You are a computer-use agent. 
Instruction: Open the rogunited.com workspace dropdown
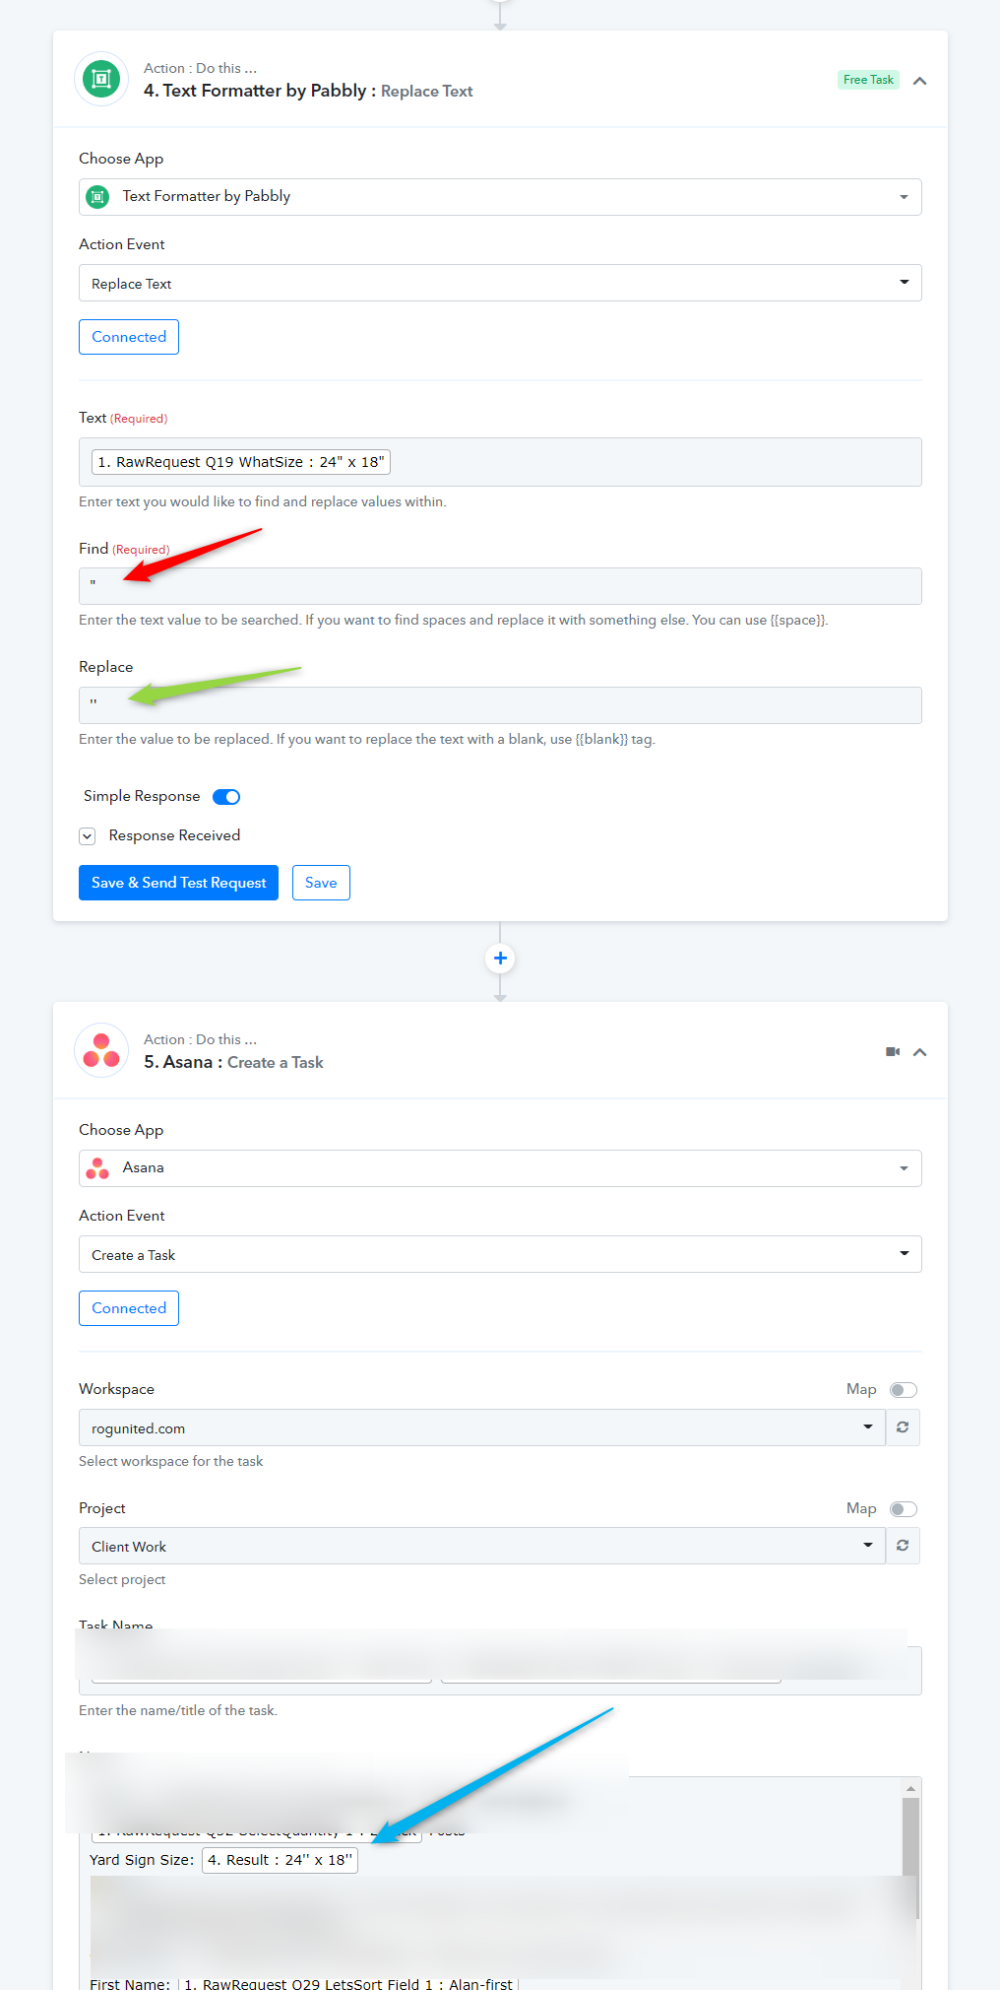point(482,1427)
